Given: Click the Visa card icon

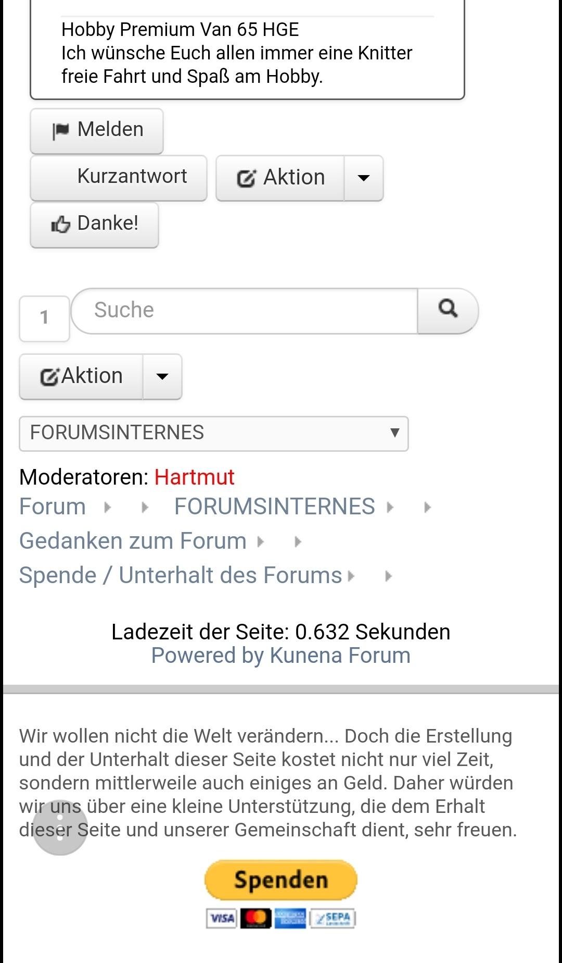Looking at the screenshot, I should tap(222, 918).
